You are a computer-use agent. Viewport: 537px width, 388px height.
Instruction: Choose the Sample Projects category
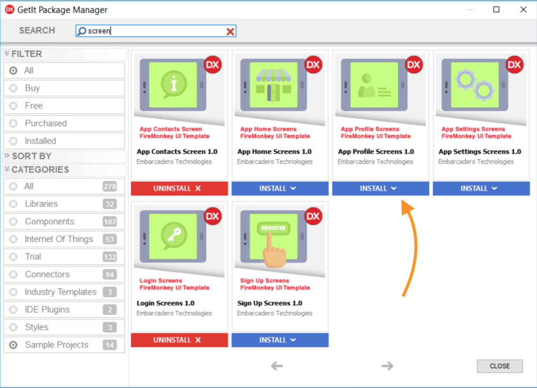[x=64, y=345]
